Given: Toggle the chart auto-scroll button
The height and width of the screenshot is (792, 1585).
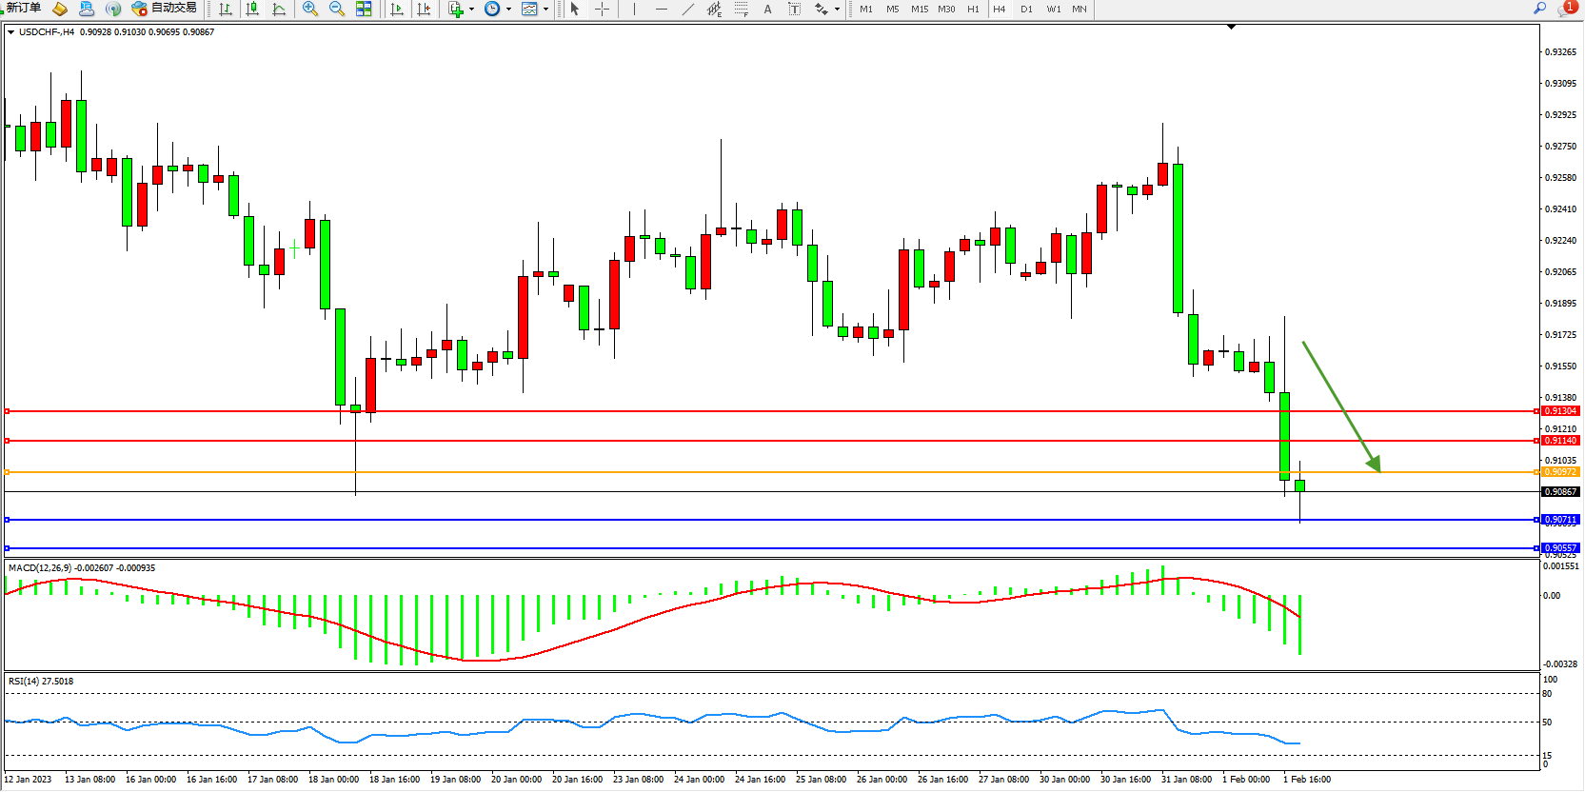Looking at the screenshot, I should tap(397, 9).
